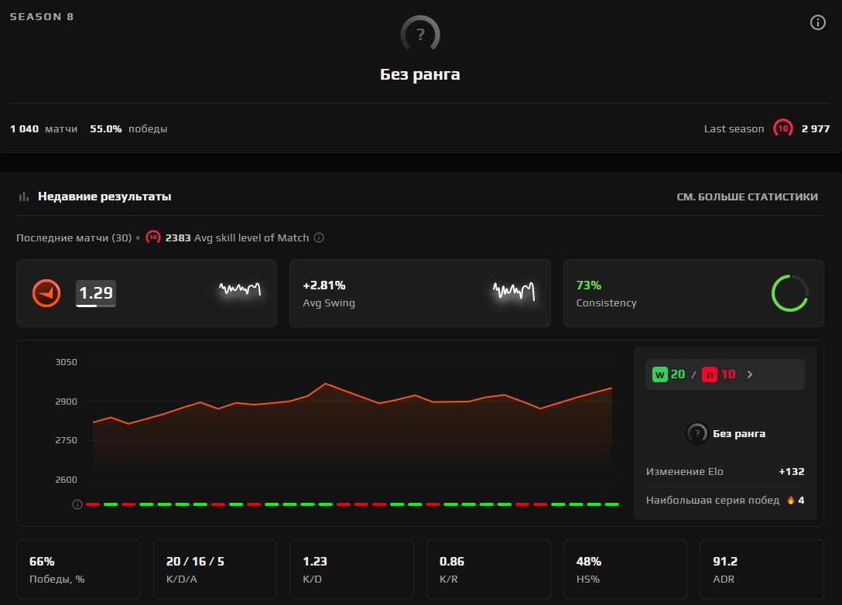
Task: Click the unranked question mark badge above Без ранга
Action: pos(420,34)
